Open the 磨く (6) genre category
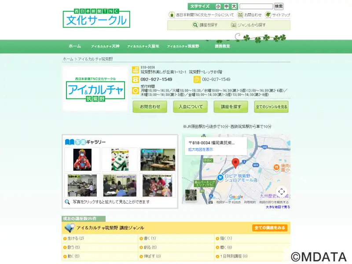The image size is (352, 264). tap(226, 247)
